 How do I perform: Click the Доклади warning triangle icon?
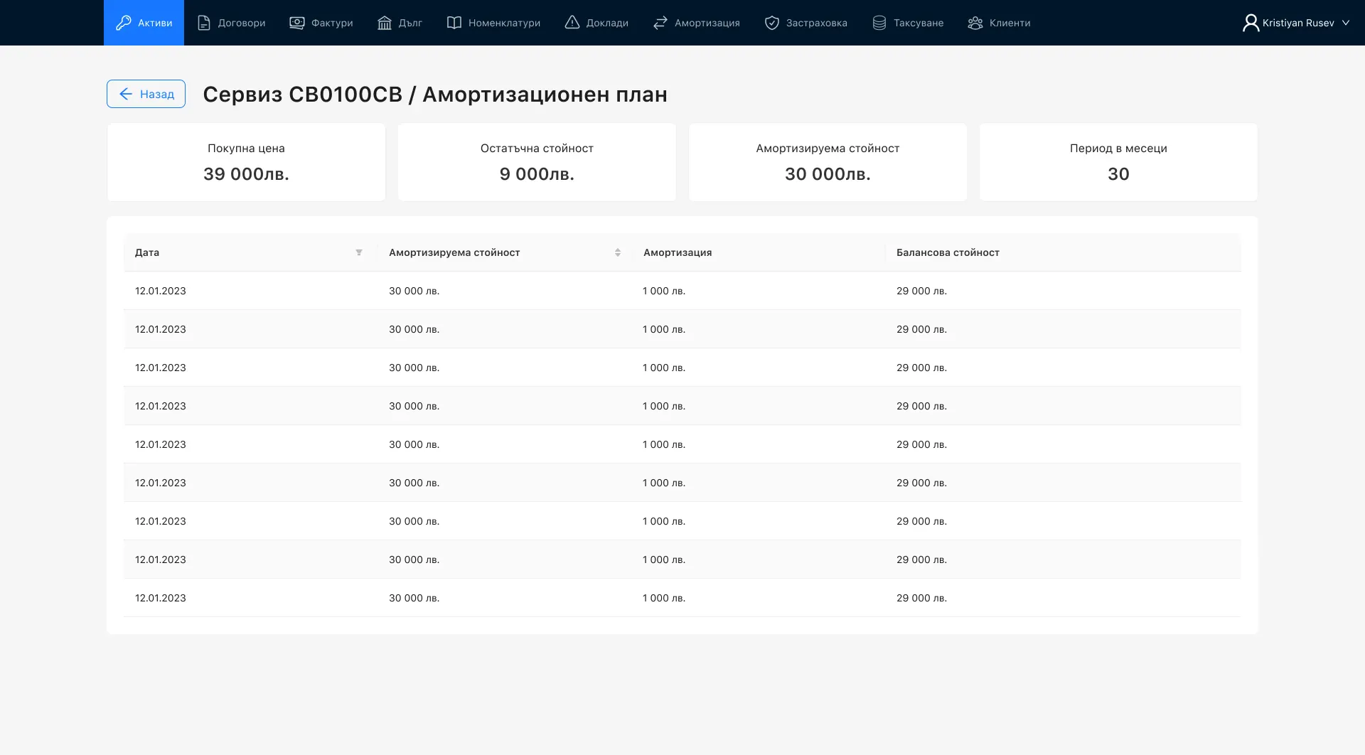[572, 23]
